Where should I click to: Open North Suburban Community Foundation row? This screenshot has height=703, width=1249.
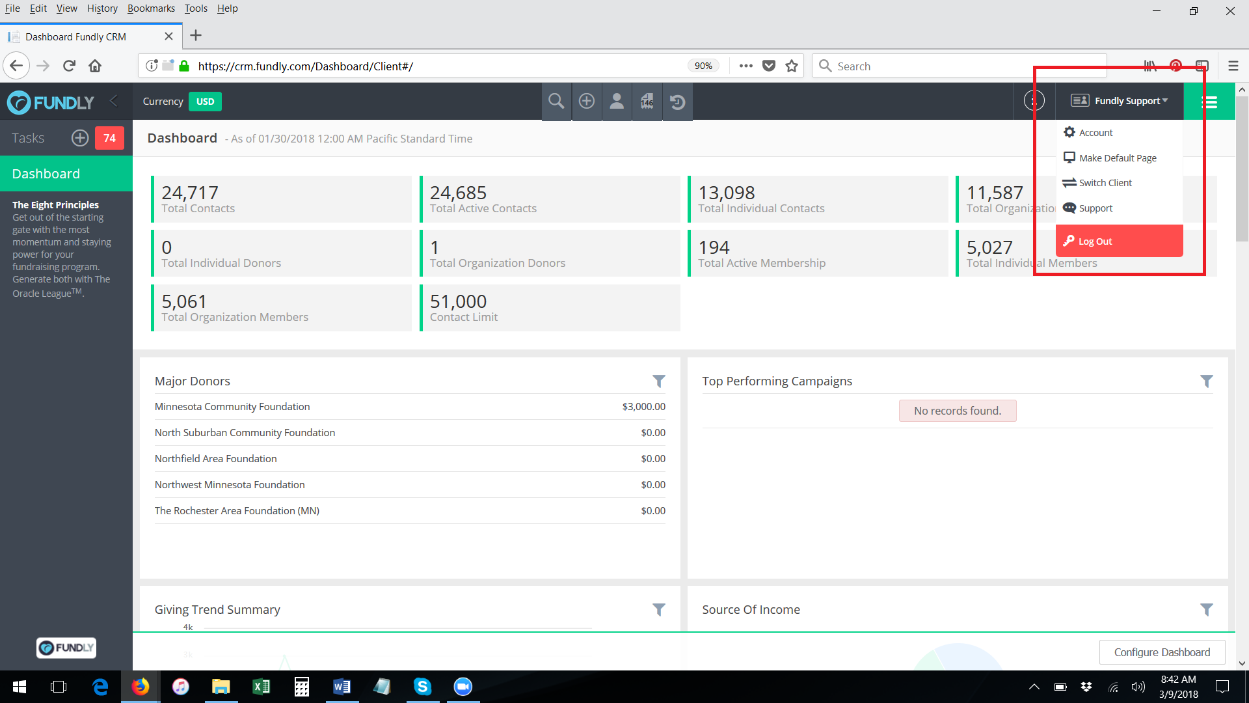click(410, 433)
